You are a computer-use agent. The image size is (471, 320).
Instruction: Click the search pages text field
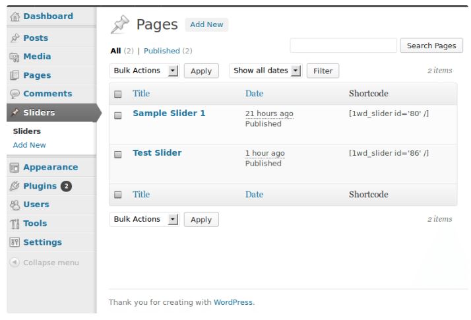coord(343,46)
